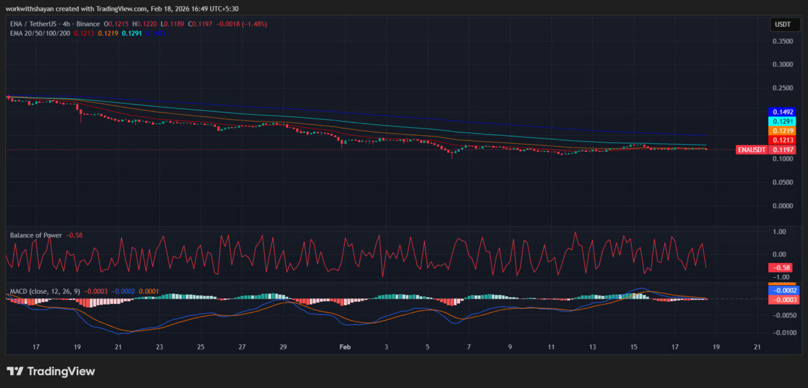808x388 pixels.
Task: Click the teal 0.1291 EMA value in legend
Action: coord(131,33)
